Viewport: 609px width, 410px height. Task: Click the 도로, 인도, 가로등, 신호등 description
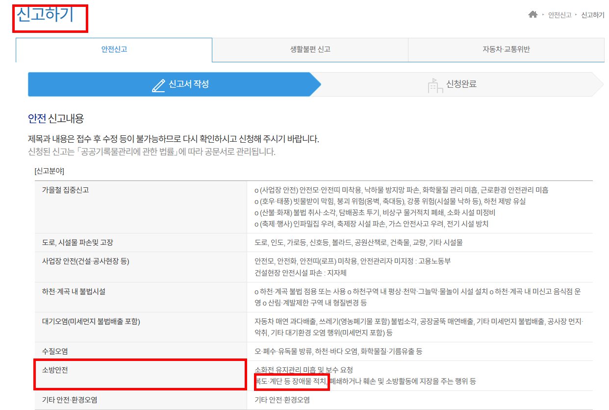click(x=358, y=243)
